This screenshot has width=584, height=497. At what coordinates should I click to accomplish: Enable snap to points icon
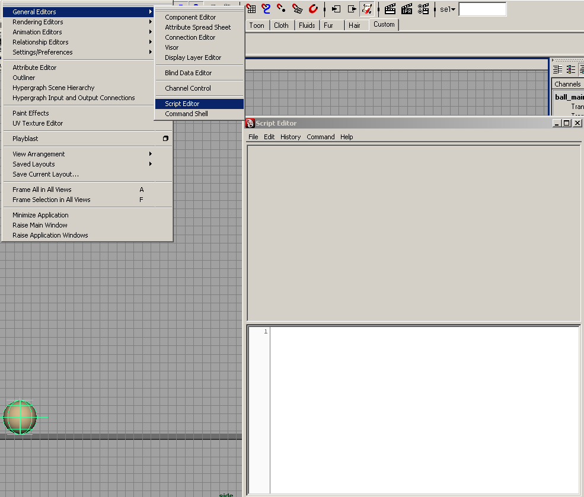tap(281, 8)
